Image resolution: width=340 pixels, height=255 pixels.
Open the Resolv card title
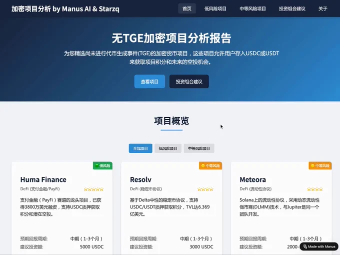tap(140, 180)
